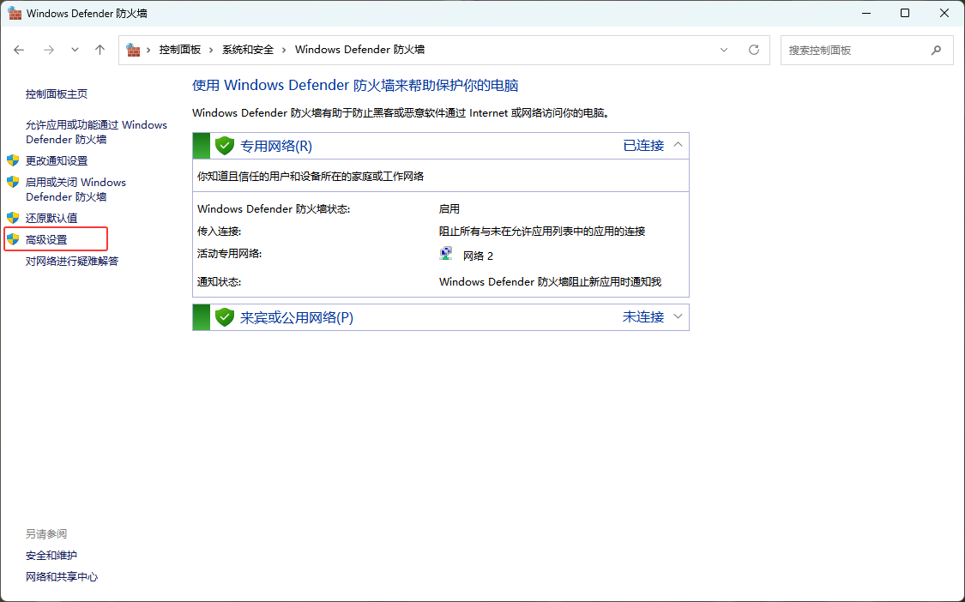Close the firewall window
The width and height of the screenshot is (965, 602).
pos(944,13)
